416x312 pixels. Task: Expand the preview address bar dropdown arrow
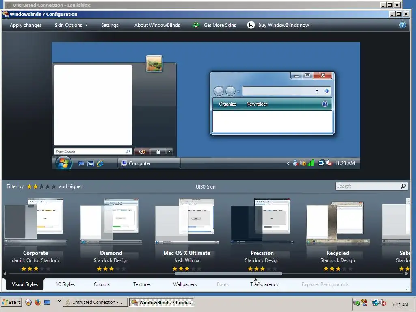pos(317,91)
